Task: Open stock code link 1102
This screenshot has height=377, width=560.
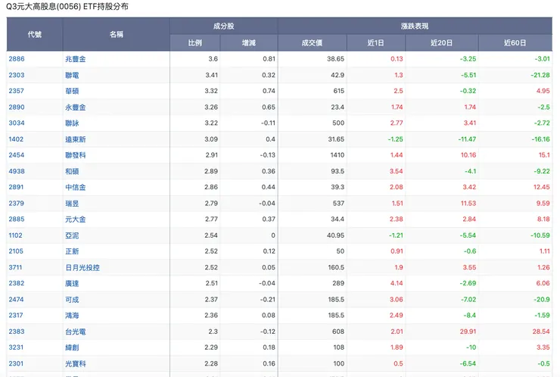Action: (15, 235)
